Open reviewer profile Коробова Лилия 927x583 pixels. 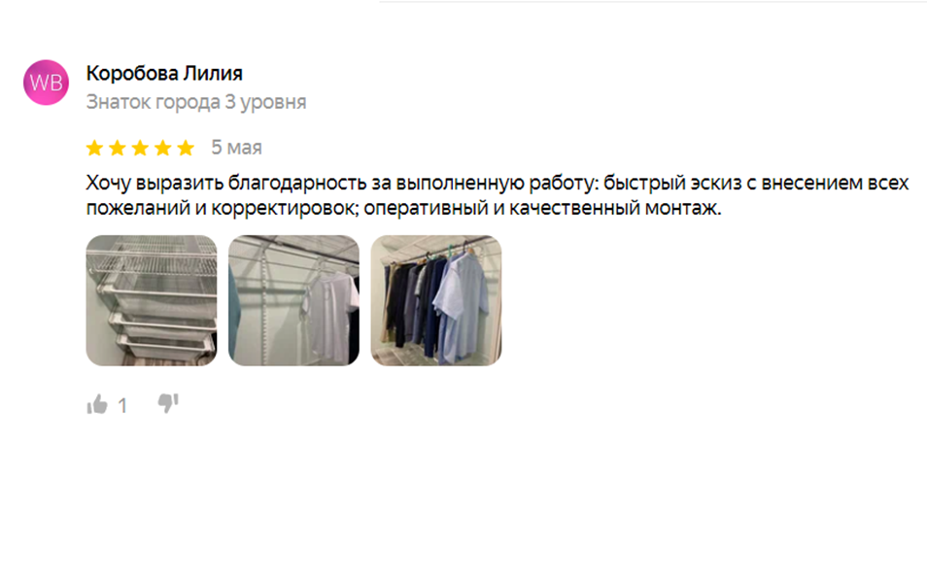pos(164,73)
